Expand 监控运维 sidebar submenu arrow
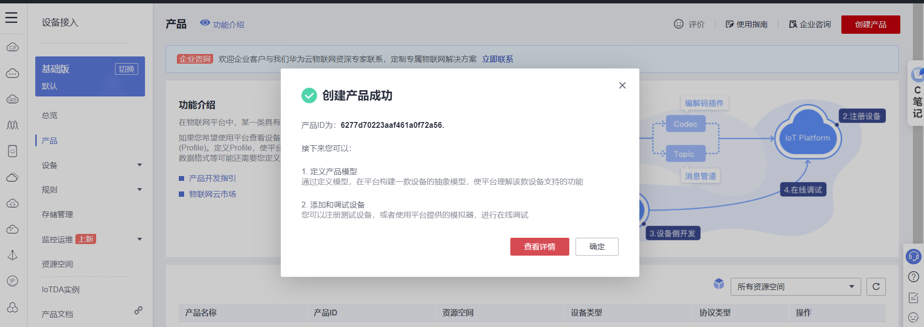This screenshot has width=924, height=327. coord(140,239)
